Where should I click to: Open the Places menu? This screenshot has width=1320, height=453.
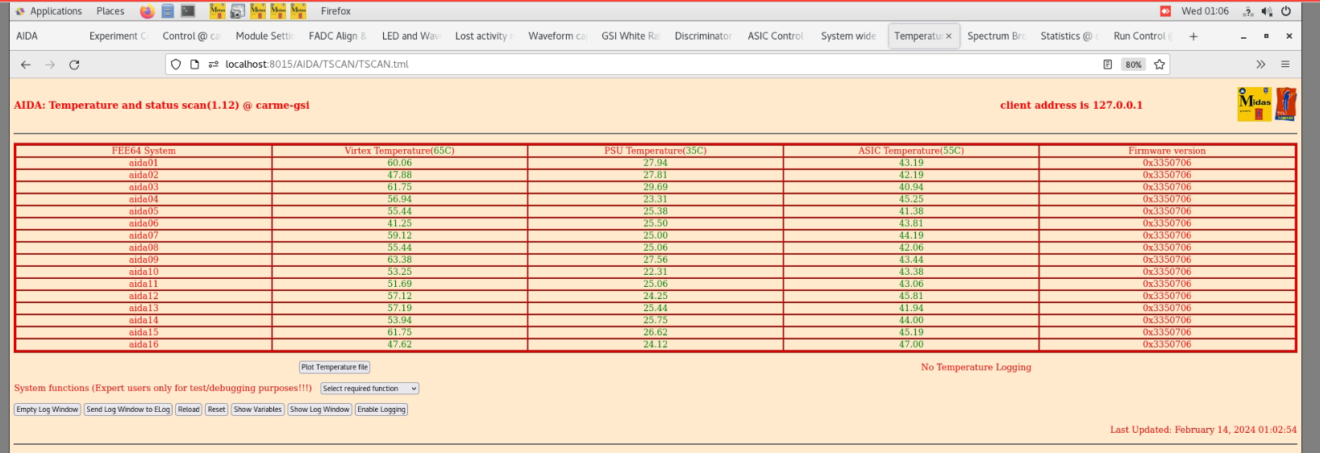pos(110,11)
